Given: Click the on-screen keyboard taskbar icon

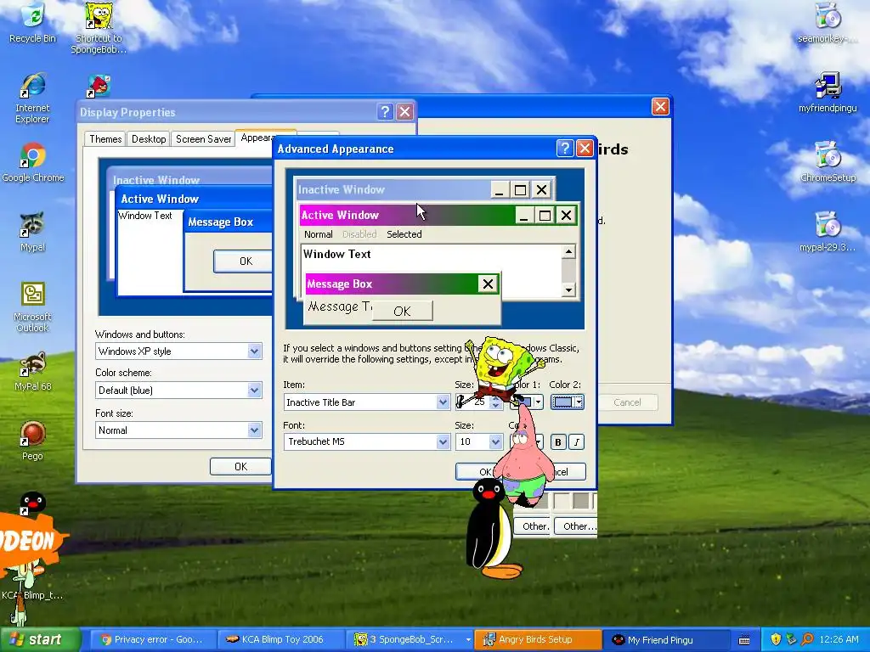Looking at the screenshot, I should pyautogui.click(x=744, y=640).
